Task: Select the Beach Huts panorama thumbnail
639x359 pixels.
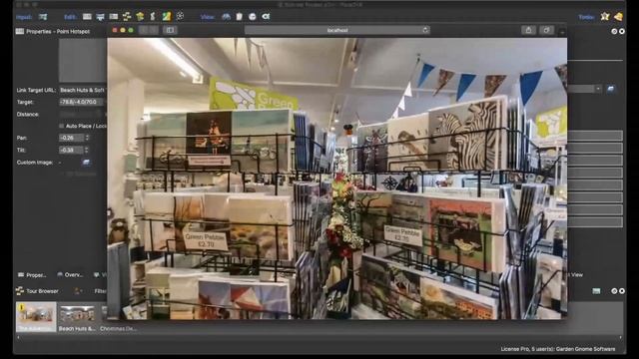Action: tap(77, 317)
